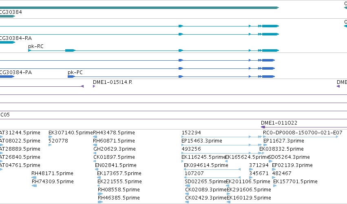Select GH20629.3prime EST
Screen dimensions: 347x204
(115, 149)
